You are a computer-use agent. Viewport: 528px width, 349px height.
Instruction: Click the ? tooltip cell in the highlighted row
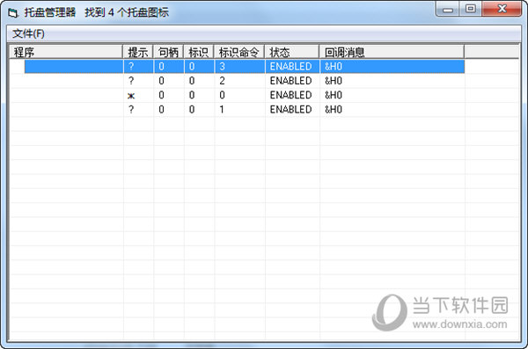[131, 66]
